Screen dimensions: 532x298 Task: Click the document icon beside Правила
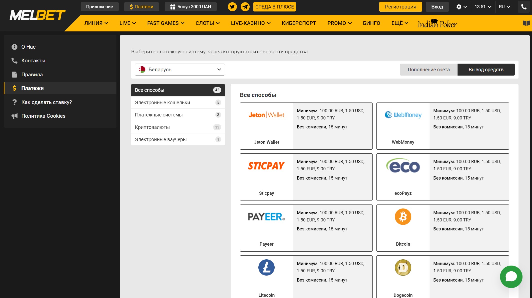pos(14,75)
